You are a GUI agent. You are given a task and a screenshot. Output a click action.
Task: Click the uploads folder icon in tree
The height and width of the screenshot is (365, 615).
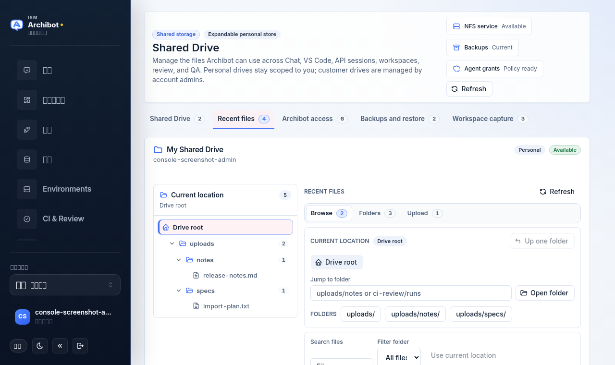coord(183,243)
